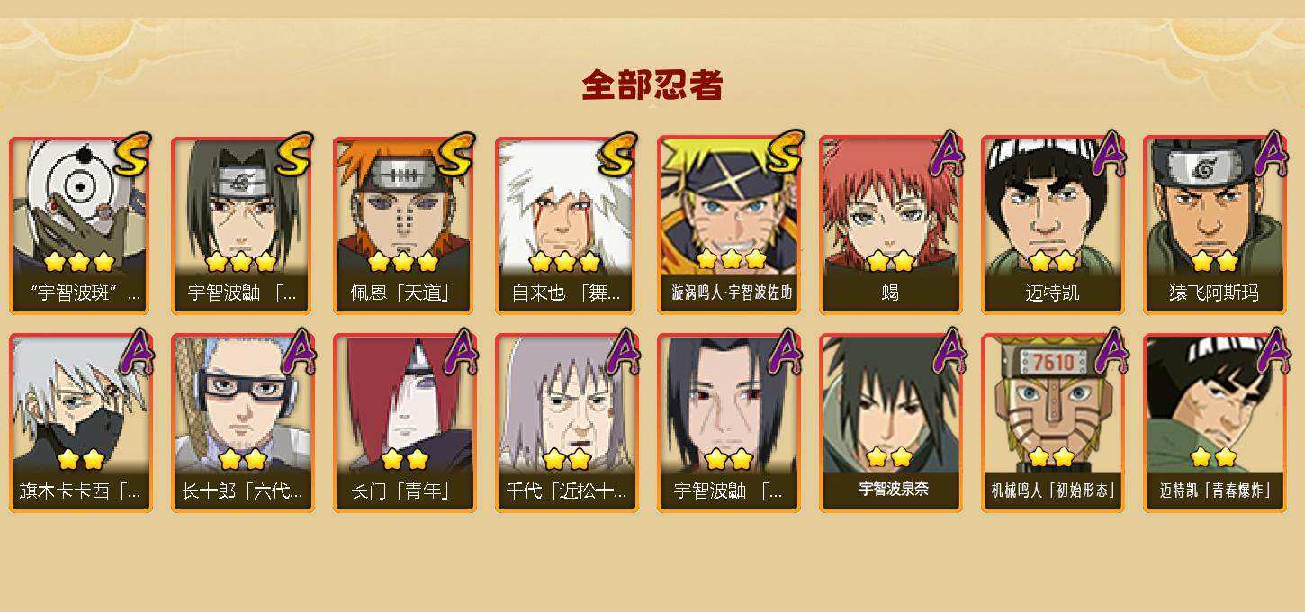This screenshot has width=1305, height=612.
Task: Click the 旗木卡卡西 name label
Action: tap(80, 491)
